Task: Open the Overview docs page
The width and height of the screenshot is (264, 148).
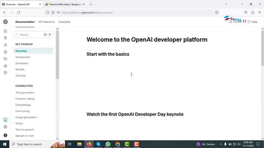Action: coord(33,51)
